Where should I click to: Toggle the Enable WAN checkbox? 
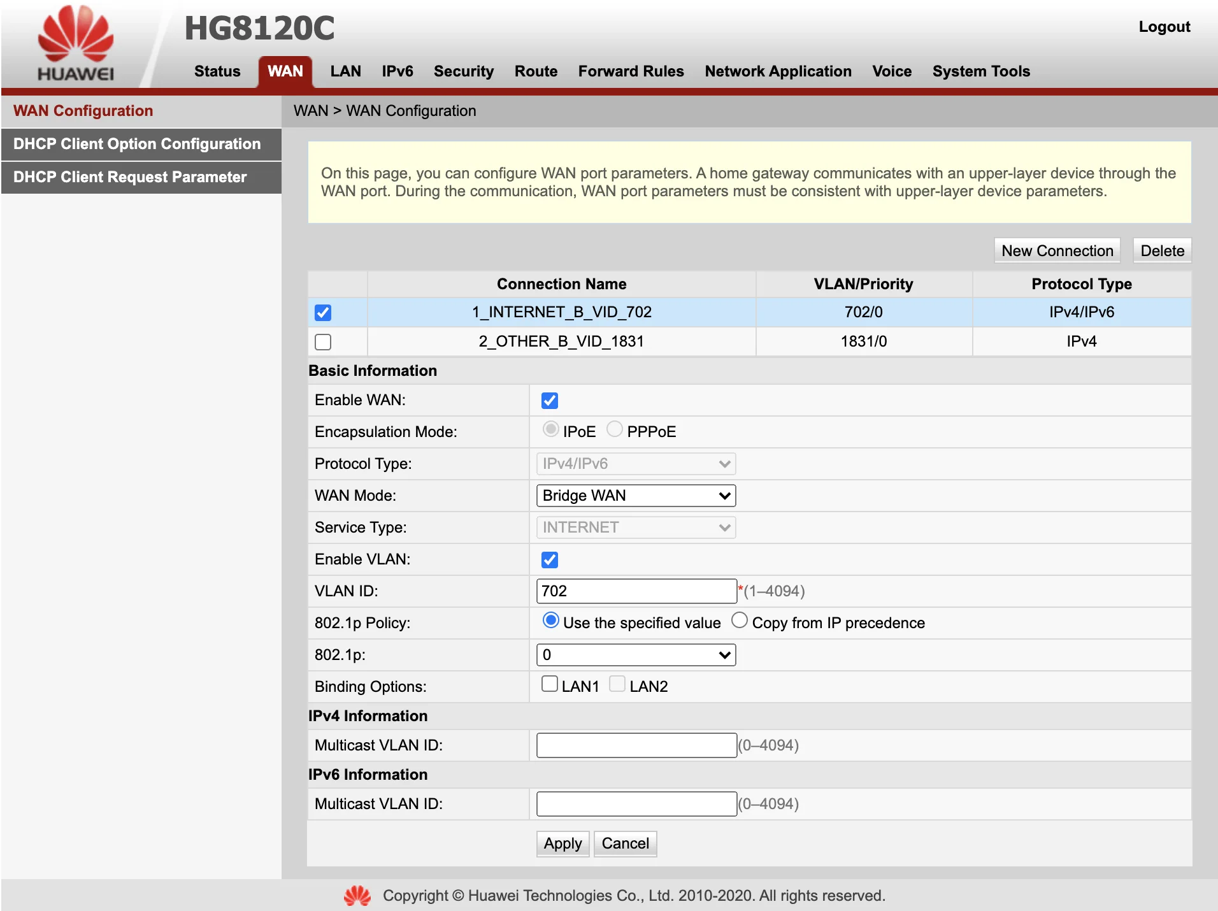coord(549,401)
